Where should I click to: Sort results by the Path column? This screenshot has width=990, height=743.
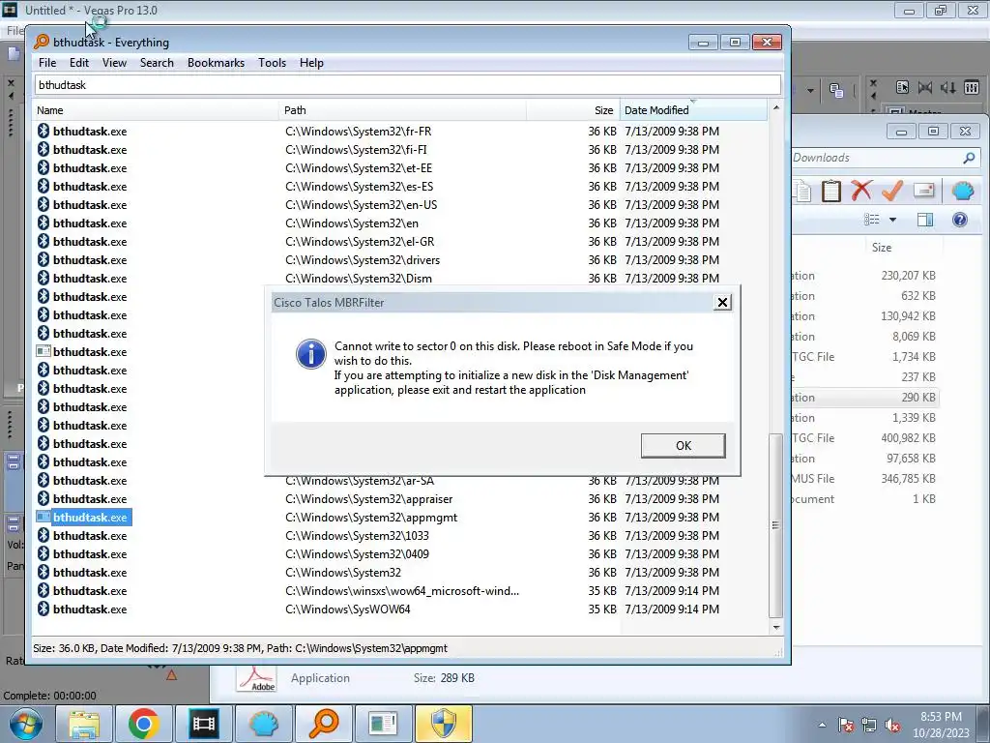402,110
